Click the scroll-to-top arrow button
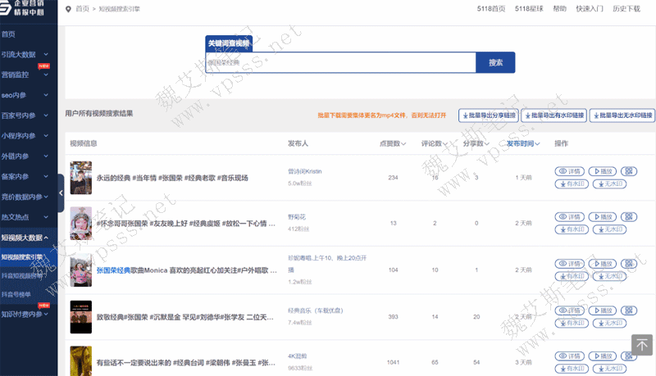The image size is (656, 376). (x=641, y=345)
